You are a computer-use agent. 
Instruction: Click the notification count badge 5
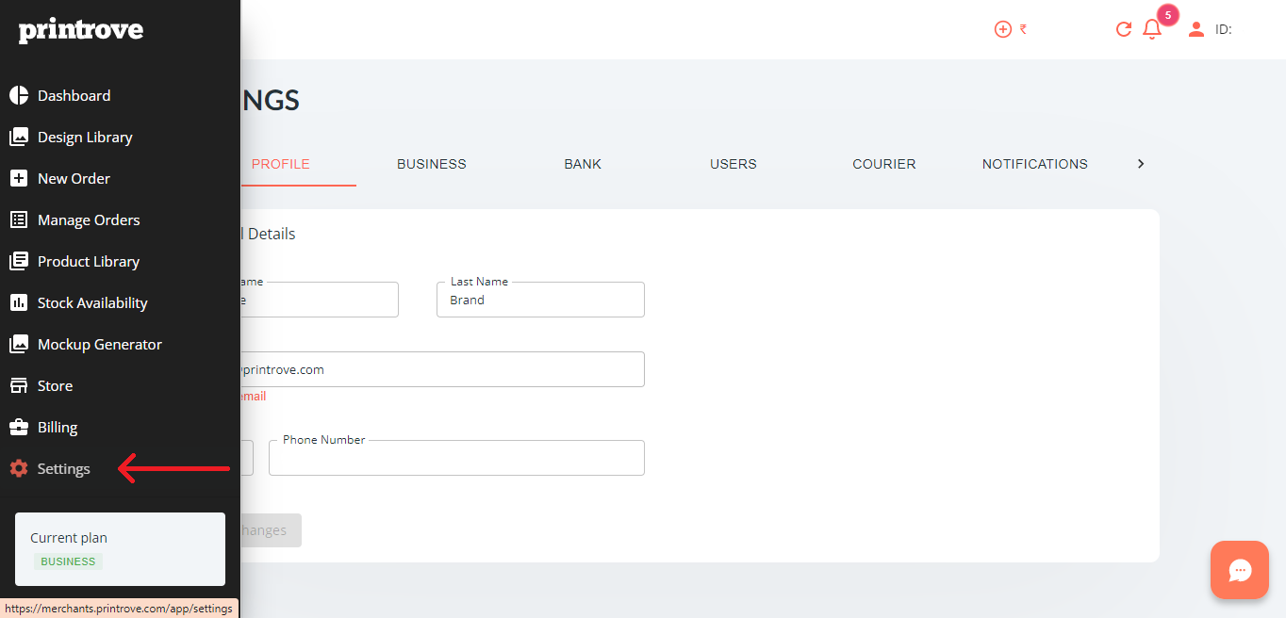tap(1168, 15)
